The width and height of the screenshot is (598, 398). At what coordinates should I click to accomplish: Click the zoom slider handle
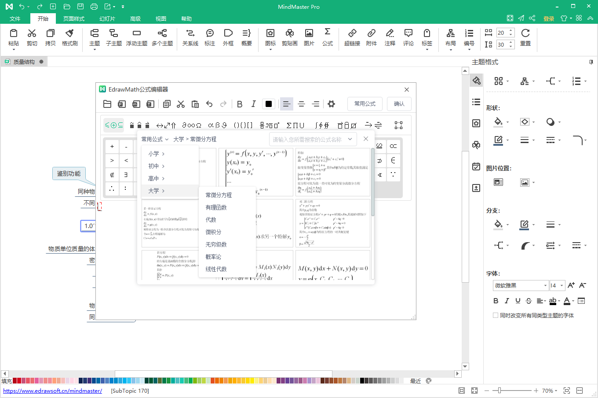point(500,391)
